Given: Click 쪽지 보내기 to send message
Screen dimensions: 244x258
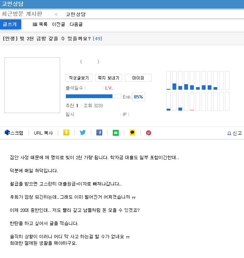Looking at the screenshot, I should [108, 78].
